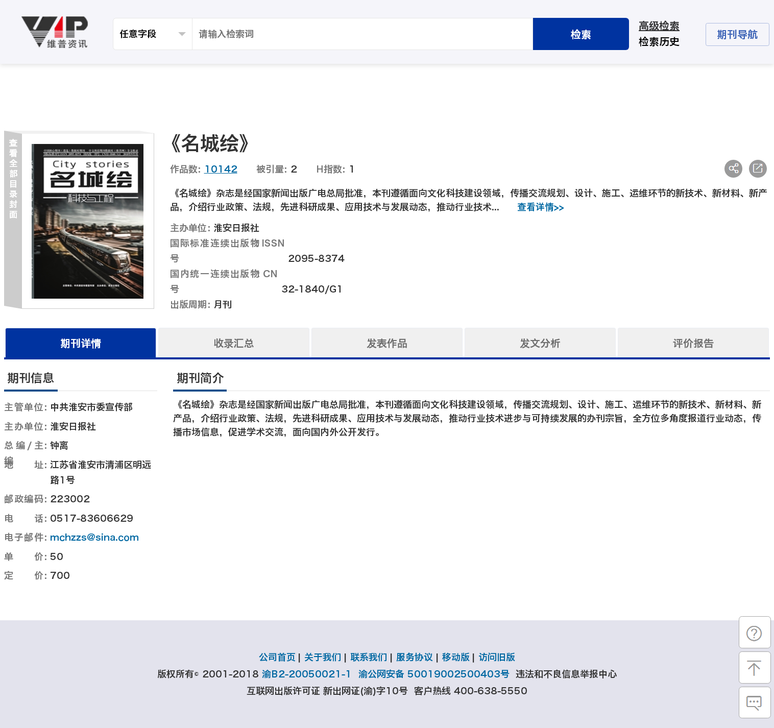This screenshot has height=728, width=774.
Task: Click 查看详情>> to expand the description
Action: click(540, 207)
